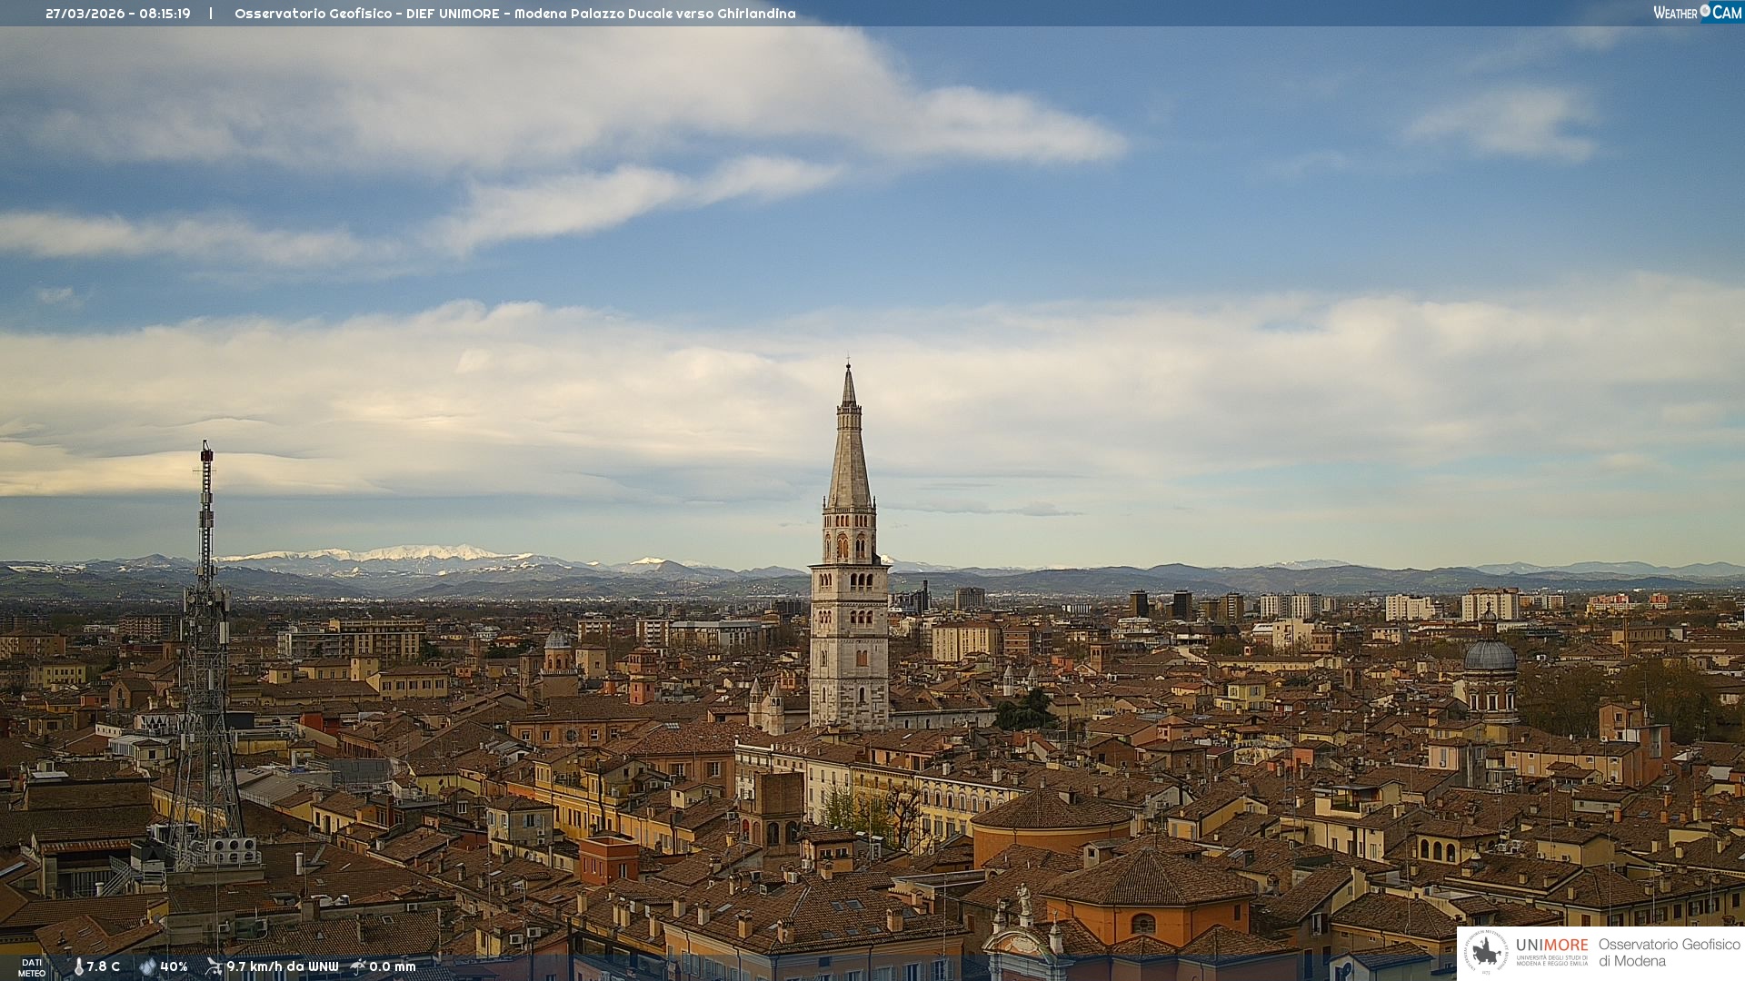Click the humidity water drops icon

pyautogui.click(x=147, y=966)
